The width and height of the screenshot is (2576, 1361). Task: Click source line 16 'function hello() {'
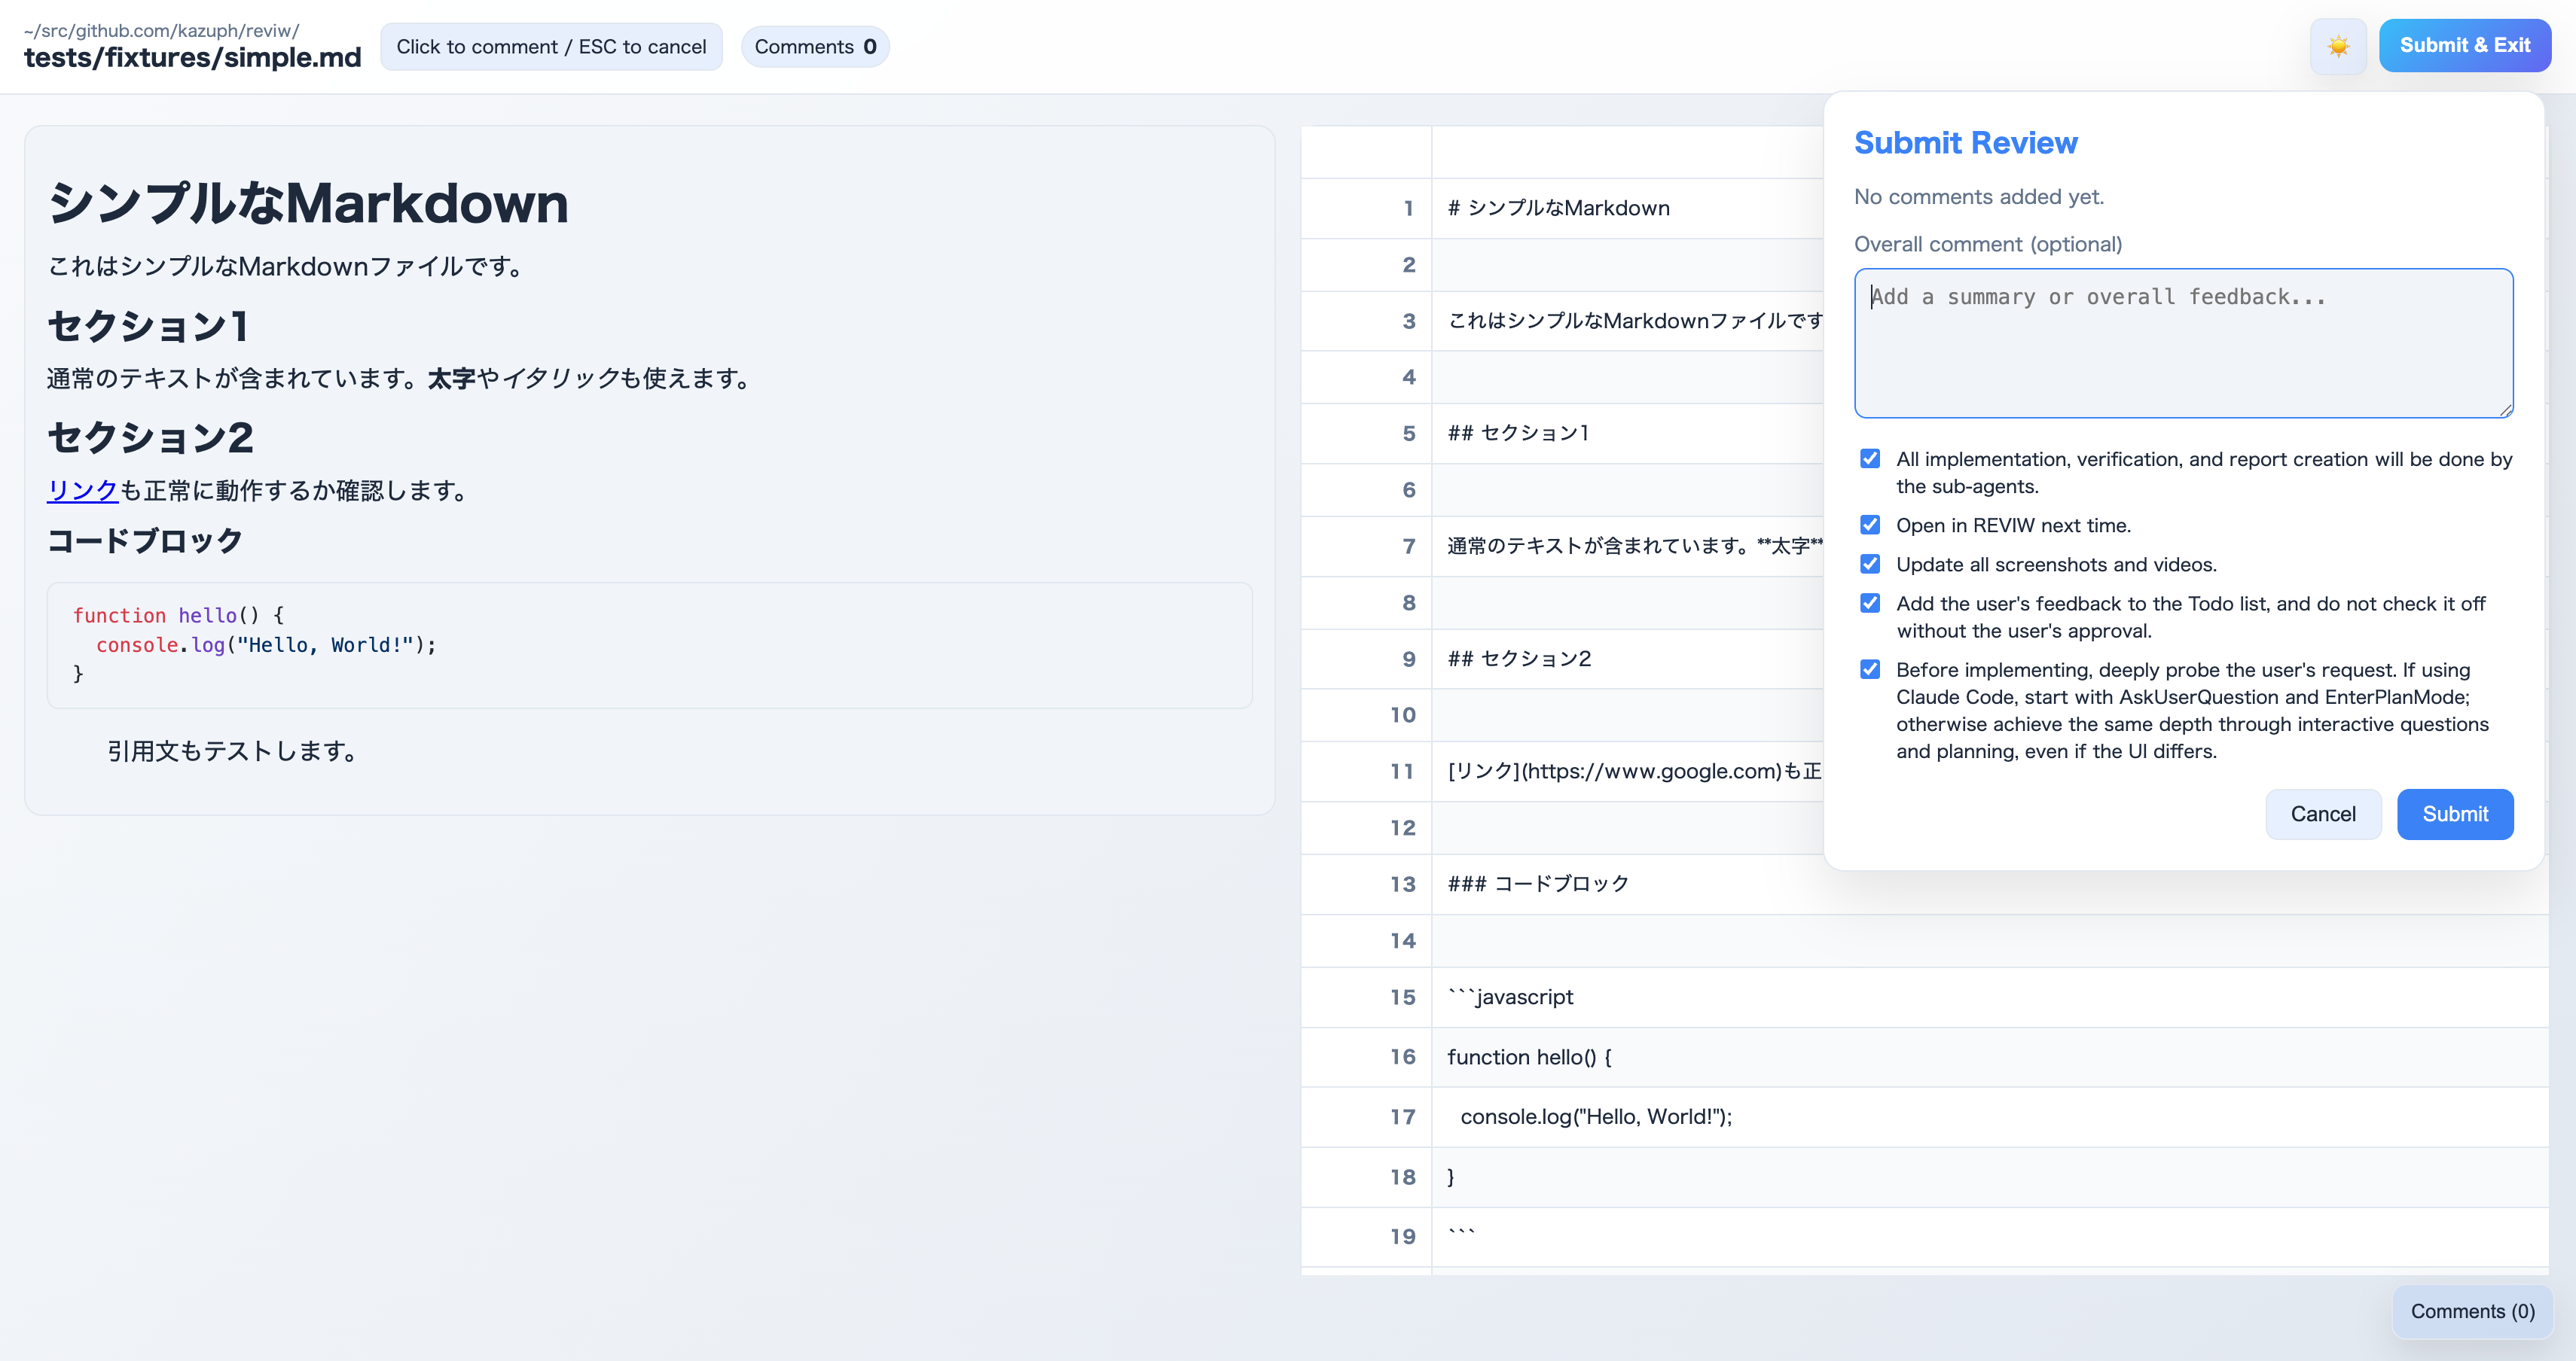click(1528, 1057)
